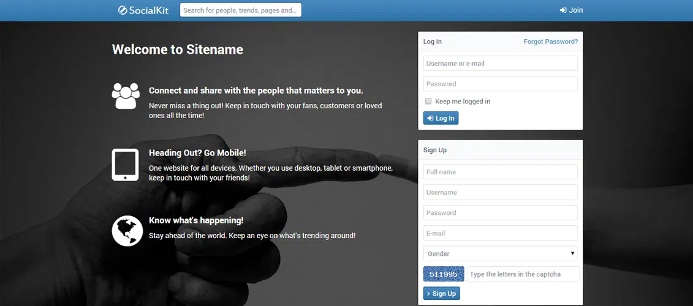Click the captcha image showing 511995

(x=444, y=274)
